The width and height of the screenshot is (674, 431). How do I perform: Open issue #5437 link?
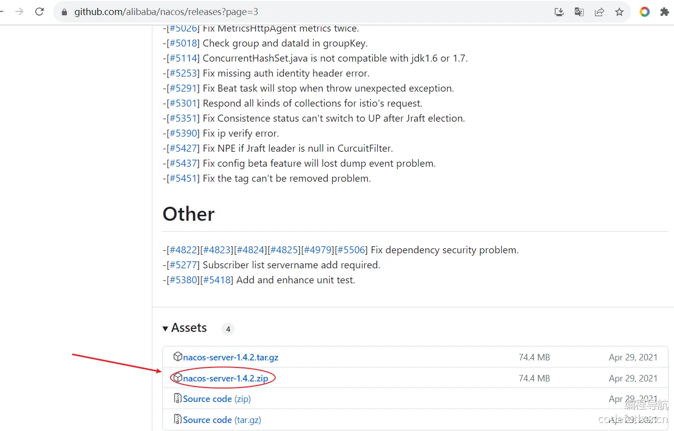tap(182, 164)
